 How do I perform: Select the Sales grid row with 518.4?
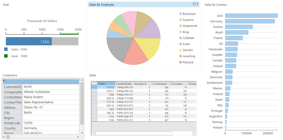tap(94, 87)
